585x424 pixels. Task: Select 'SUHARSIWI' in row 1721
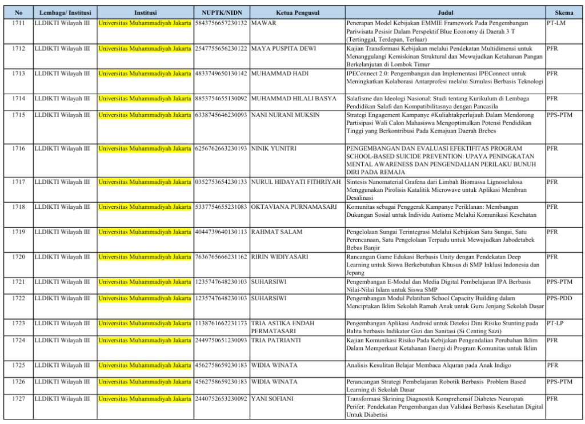[269, 282]
